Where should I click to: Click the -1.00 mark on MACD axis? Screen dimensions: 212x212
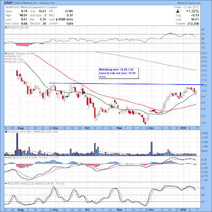[x=205, y=180]
